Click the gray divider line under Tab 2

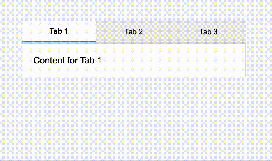(x=134, y=43)
